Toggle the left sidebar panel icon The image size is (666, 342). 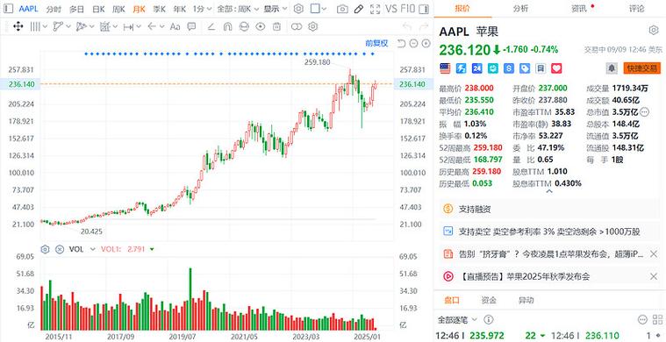tap(9, 9)
